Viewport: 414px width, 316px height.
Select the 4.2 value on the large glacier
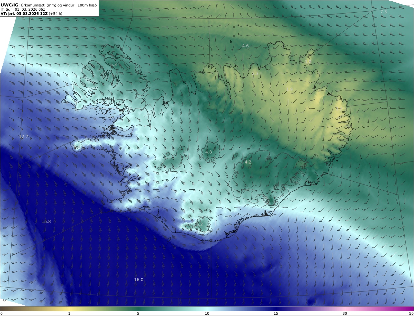tap(248, 162)
